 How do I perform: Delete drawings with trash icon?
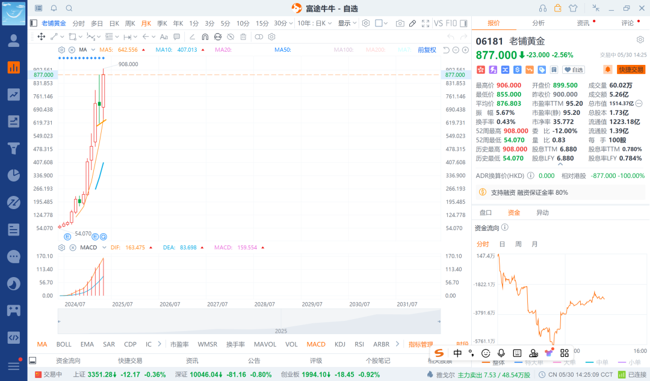tap(243, 37)
